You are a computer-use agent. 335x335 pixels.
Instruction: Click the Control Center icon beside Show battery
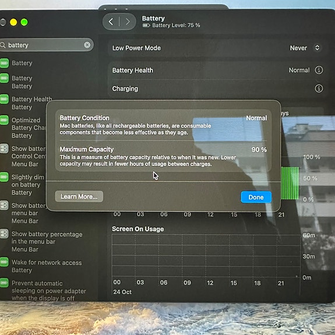(x=4, y=149)
